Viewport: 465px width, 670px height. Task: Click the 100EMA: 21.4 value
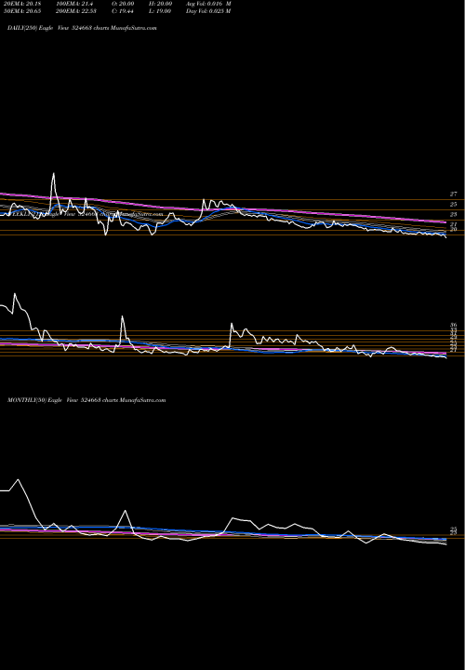(x=74, y=4)
